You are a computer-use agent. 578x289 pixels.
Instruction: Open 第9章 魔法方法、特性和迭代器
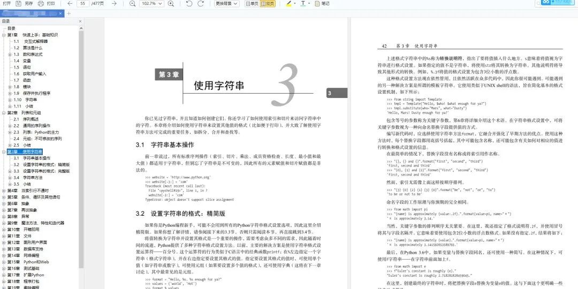pos(36,223)
